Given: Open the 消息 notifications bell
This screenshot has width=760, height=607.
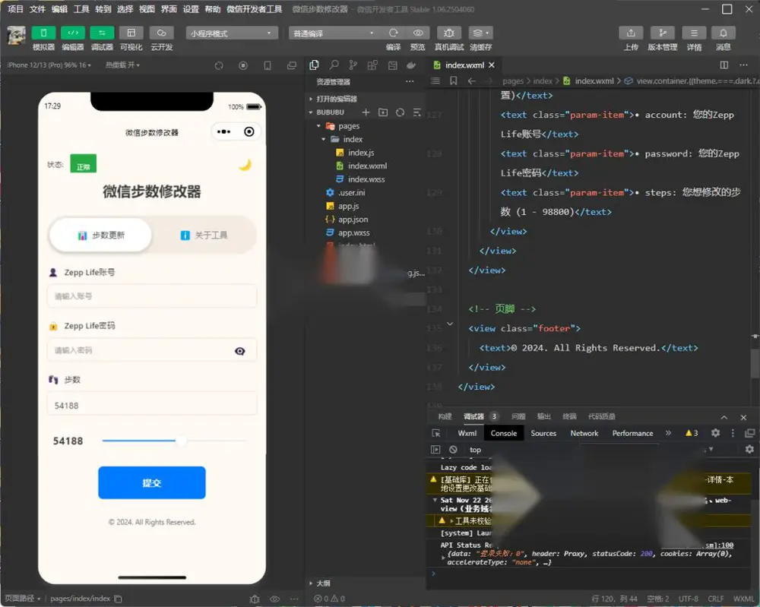Looking at the screenshot, I should coord(724,33).
